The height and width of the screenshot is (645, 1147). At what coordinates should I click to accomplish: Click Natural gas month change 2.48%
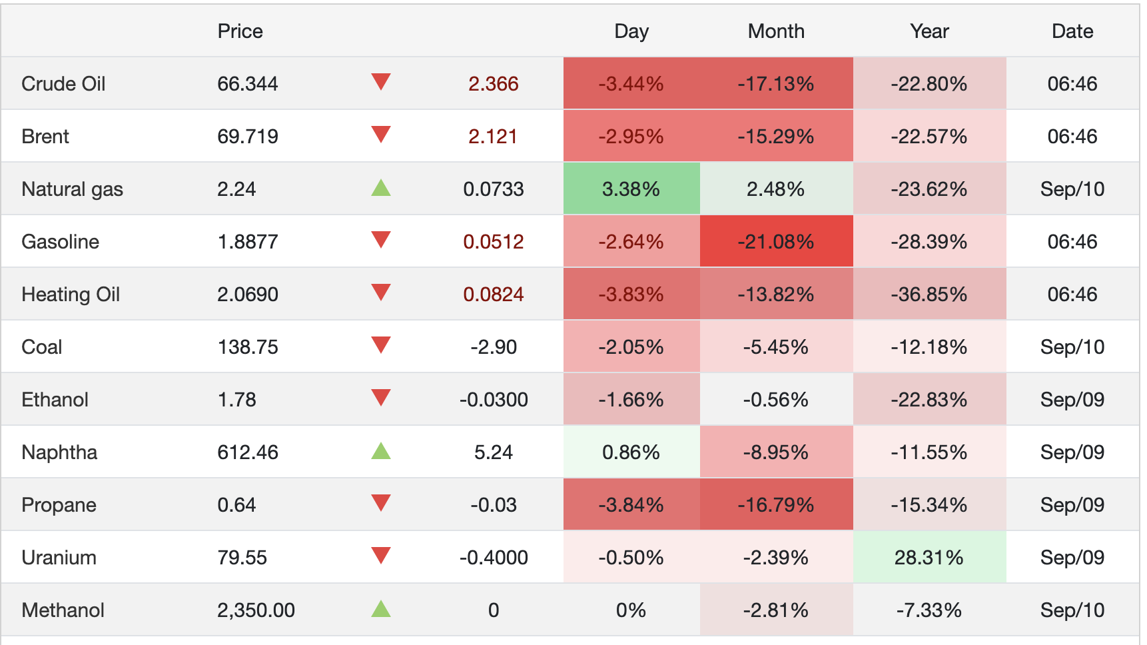(776, 189)
